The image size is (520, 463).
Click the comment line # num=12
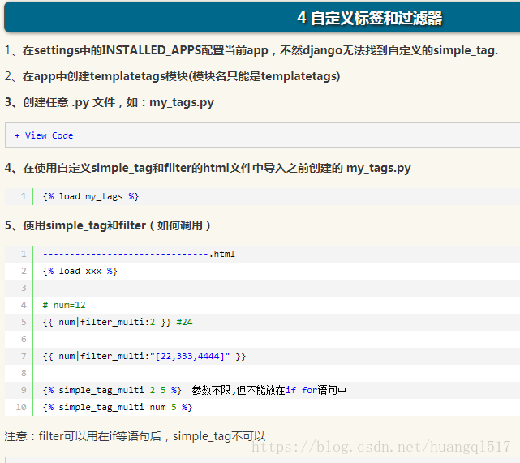tap(64, 305)
